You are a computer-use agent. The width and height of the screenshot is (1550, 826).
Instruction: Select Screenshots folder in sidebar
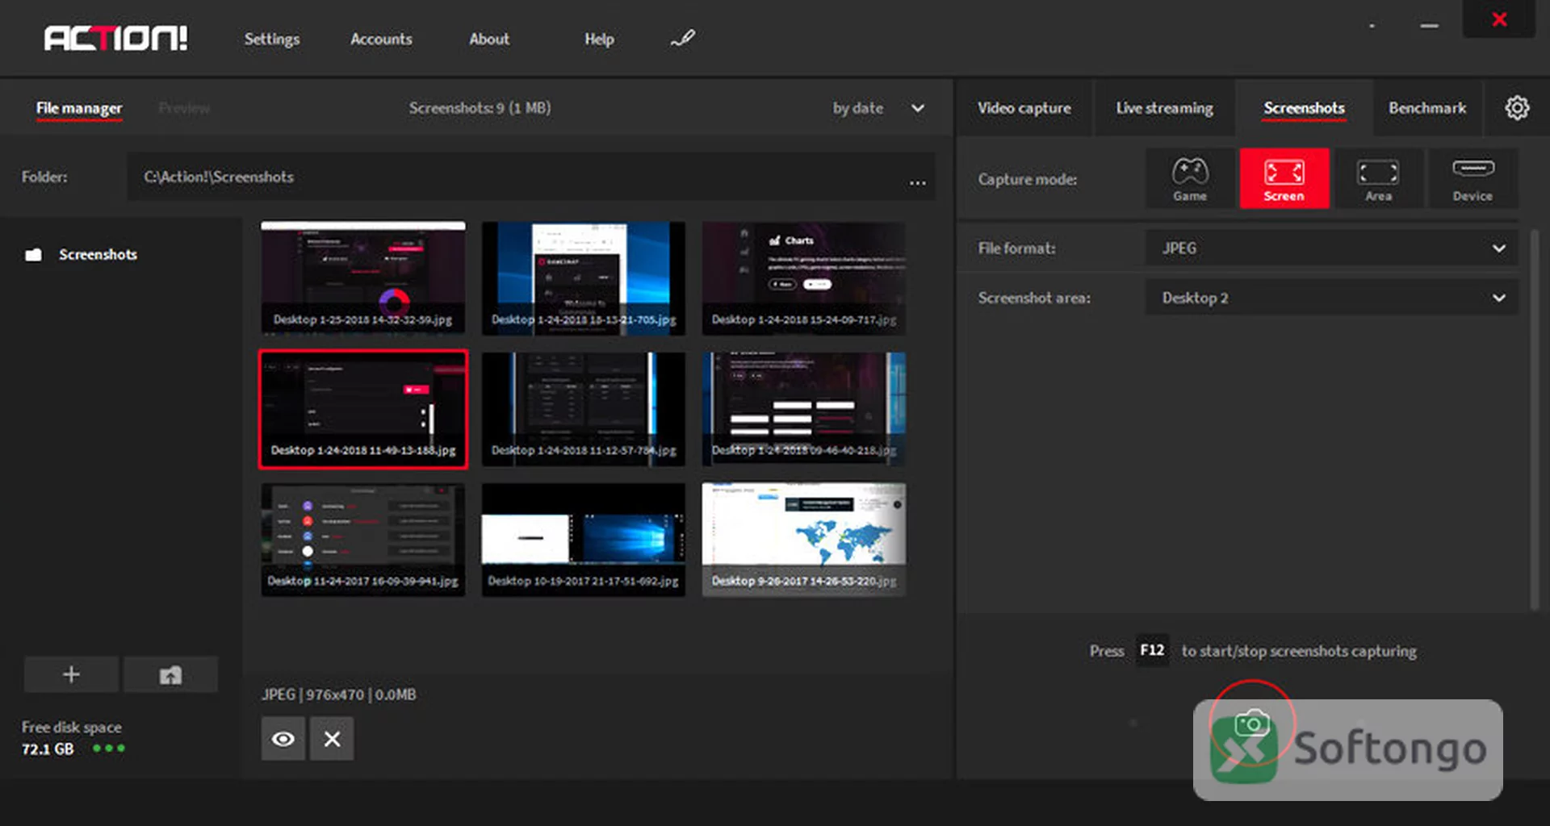pos(82,254)
